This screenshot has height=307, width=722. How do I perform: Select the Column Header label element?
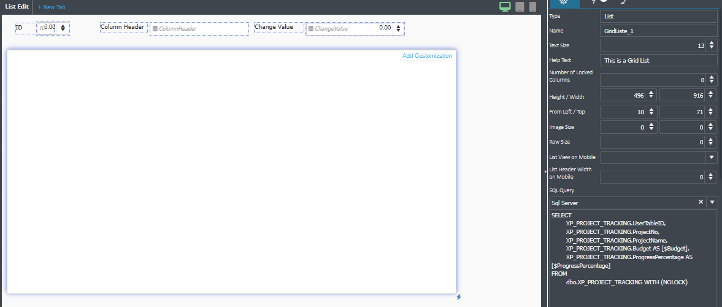coord(124,27)
